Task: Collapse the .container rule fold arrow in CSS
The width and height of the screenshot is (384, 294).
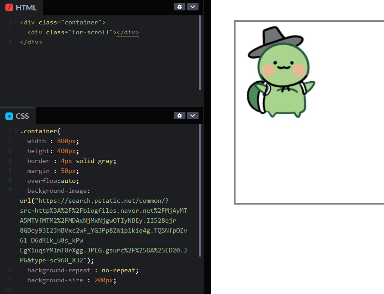Action: pyautogui.click(x=16, y=131)
